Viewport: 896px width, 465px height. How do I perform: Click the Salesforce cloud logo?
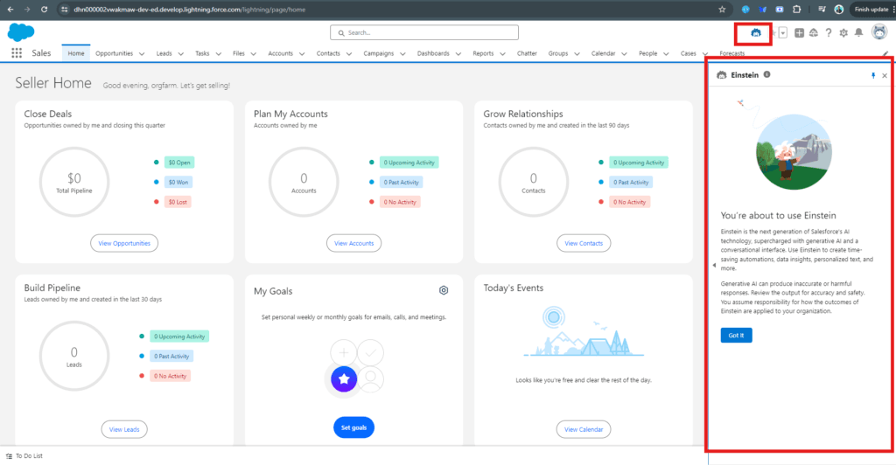point(21,32)
